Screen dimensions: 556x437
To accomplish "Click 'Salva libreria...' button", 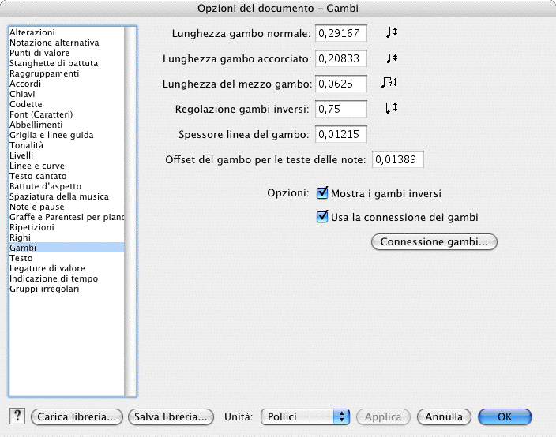I will (171, 416).
